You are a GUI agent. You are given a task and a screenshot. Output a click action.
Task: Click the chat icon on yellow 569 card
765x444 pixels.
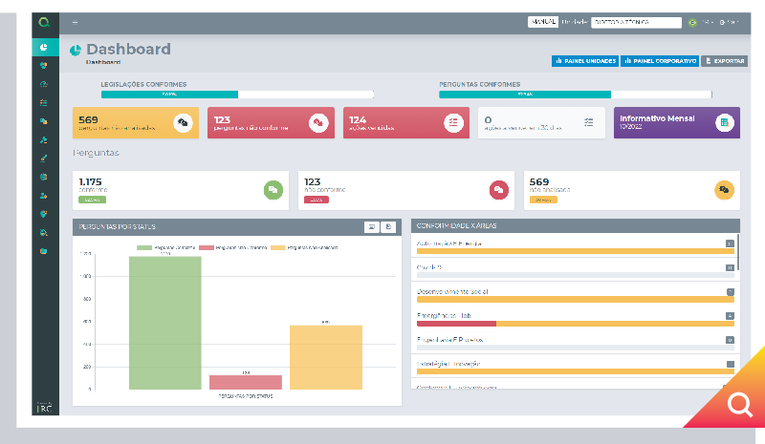(x=183, y=123)
